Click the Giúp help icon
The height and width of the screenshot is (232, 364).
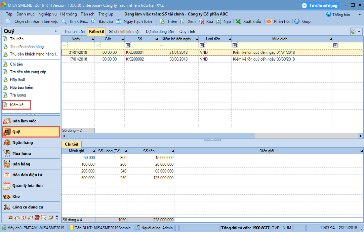coord(297,22)
